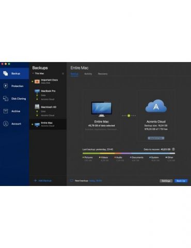Screen dimensions: 191x248
Task: Click the Documents legend entry
Action: pos(137,159)
